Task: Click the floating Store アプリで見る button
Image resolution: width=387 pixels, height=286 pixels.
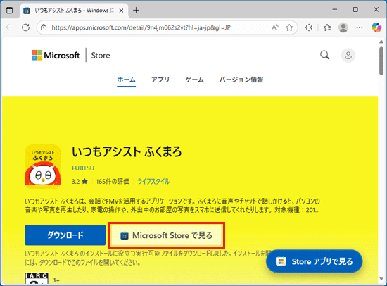Action: pos(315,261)
